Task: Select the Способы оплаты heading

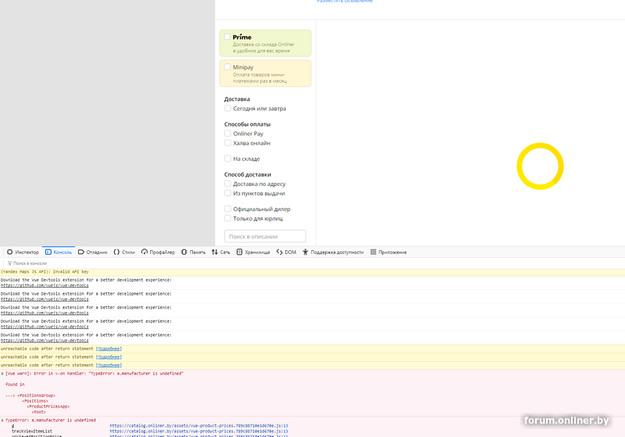Action: click(247, 124)
